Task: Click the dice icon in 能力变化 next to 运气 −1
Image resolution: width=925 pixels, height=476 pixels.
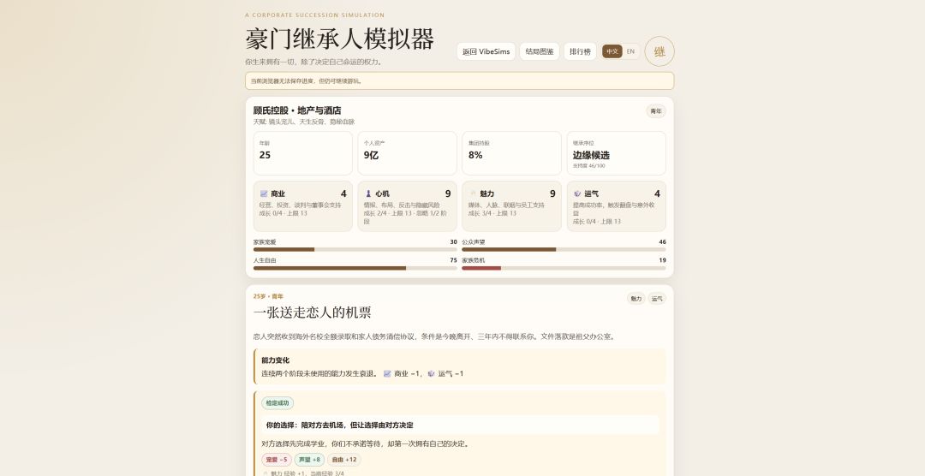Action: tap(431, 373)
